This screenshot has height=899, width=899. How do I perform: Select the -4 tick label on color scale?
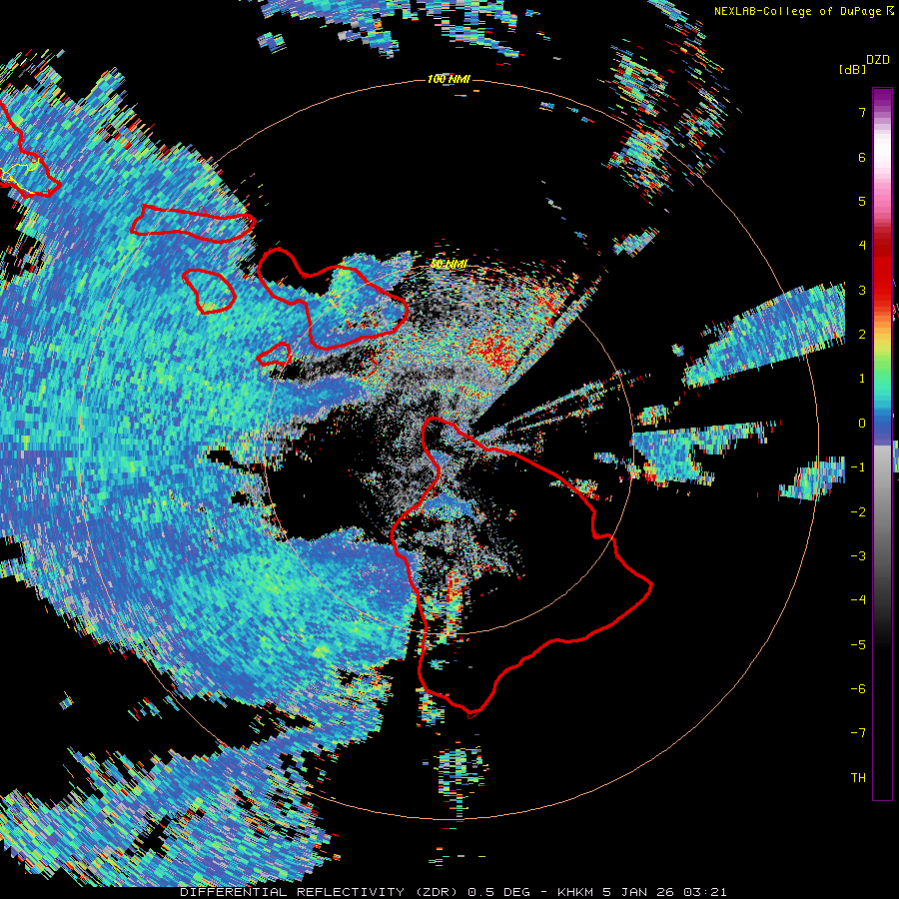click(x=858, y=600)
